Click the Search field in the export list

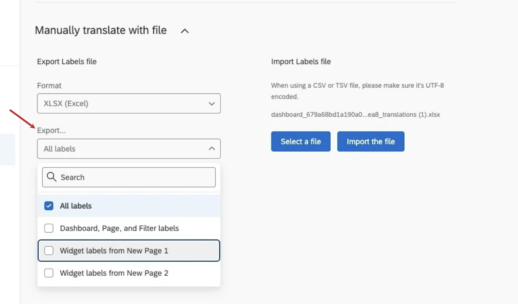(129, 177)
